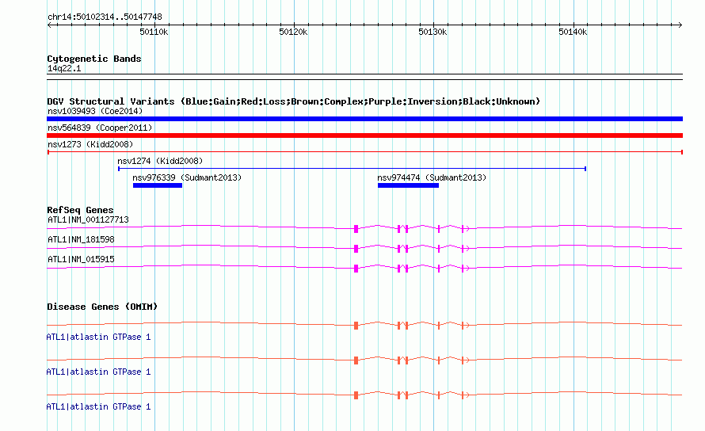Image resolution: width=705 pixels, height=431 pixels.
Task: Click the 50110k ruler tick label
Action: 154,32
